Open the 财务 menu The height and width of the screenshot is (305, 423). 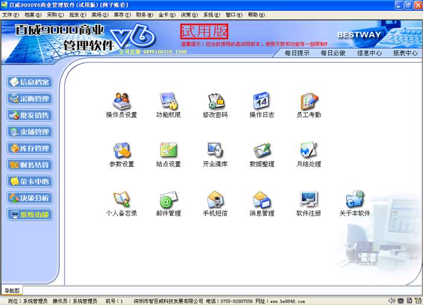click(x=145, y=15)
